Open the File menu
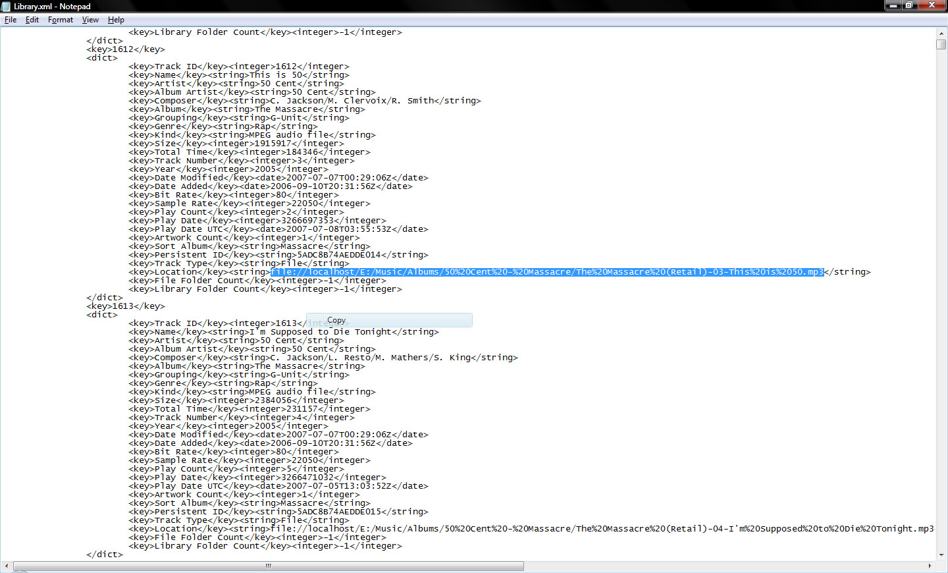The image size is (948, 573). point(11,20)
